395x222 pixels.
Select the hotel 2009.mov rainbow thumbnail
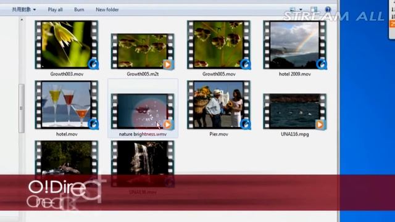[x=295, y=45]
